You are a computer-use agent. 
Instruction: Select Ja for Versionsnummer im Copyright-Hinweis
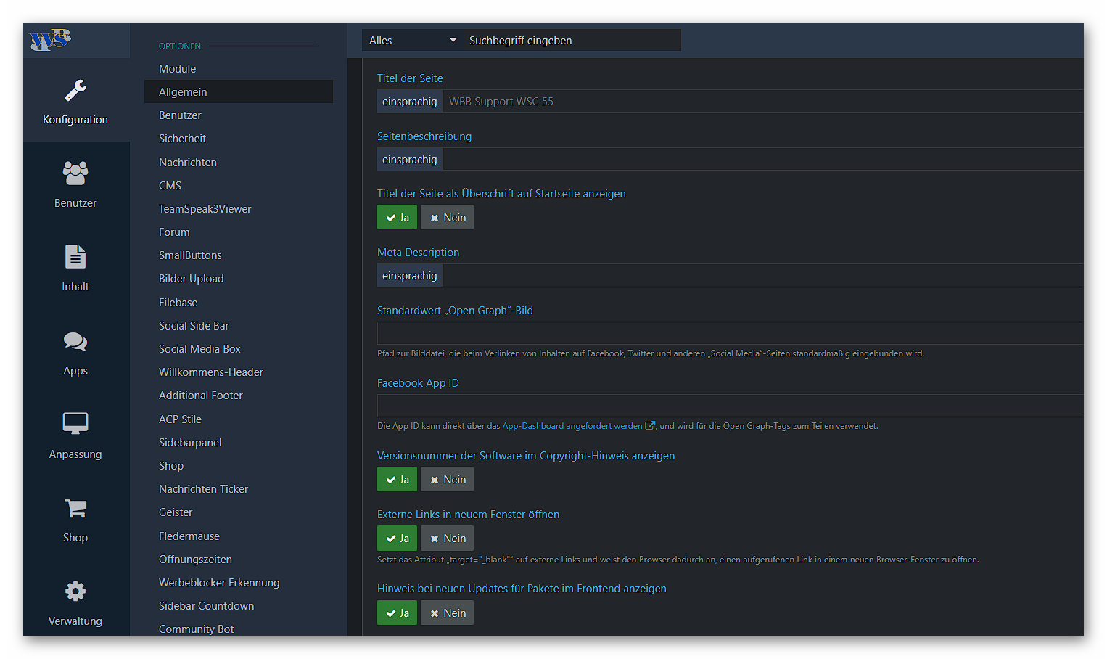(397, 480)
